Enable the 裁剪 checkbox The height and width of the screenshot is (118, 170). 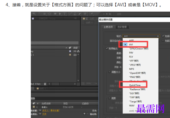(x=110, y=98)
